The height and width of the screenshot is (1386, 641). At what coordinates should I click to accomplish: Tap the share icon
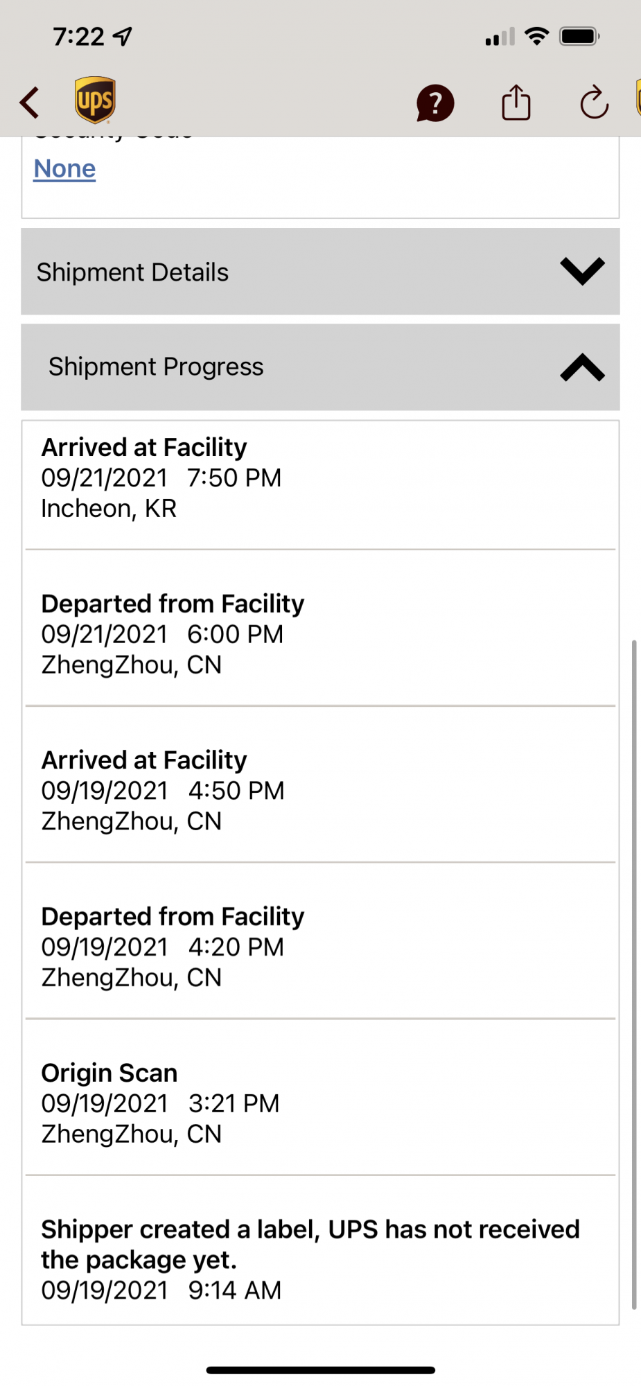pyautogui.click(x=516, y=103)
